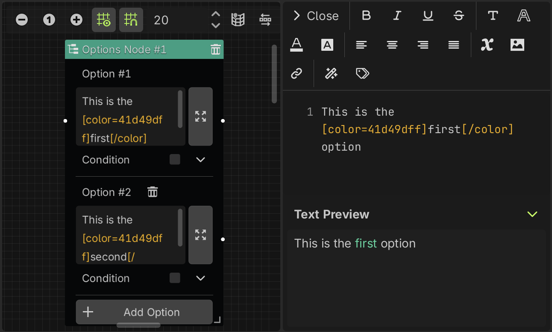This screenshot has width=552, height=332.
Task: Click the Option #2 label
Action: tap(106, 192)
